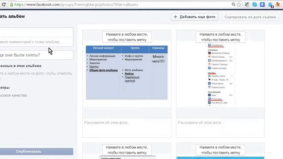Viewport: 283px width, 159px height.
Task: Click the 'енные в этом альбоме' heading
Action: pyautogui.click(x=21, y=66)
